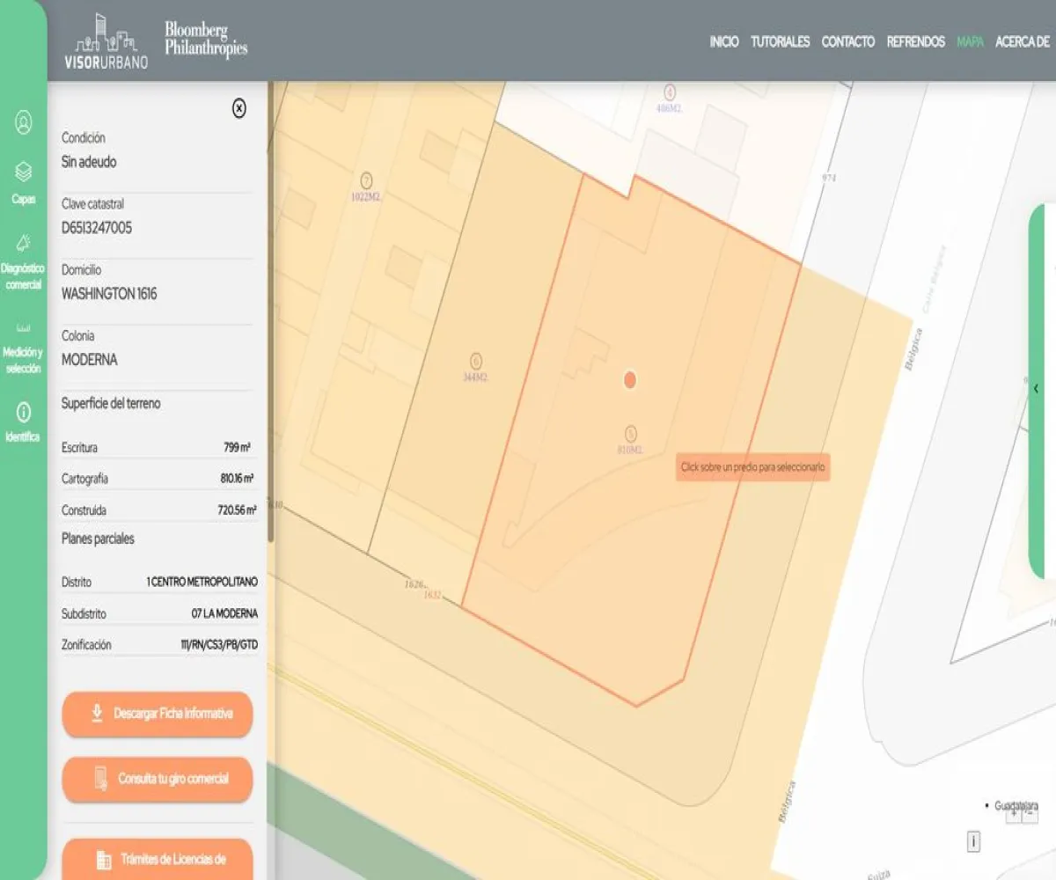Screen dimensions: 1056x880
Task: Navigate to REFRENDOS
Action: (x=915, y=41)
